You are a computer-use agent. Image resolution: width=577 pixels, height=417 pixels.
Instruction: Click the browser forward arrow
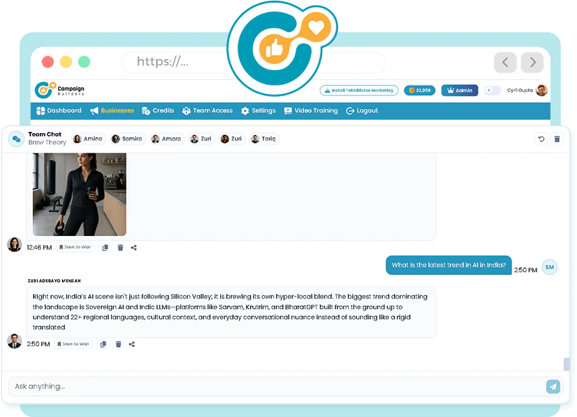point(533,62)
